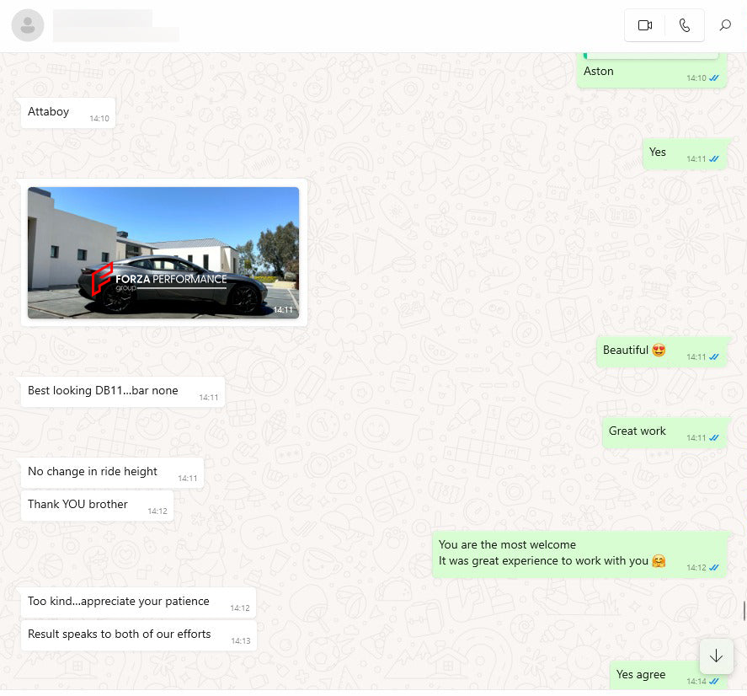Image resolution: width=747 pixels, height=696 pixels.
Task: Click the contact's profile avatar
Action: click(28, 25)
